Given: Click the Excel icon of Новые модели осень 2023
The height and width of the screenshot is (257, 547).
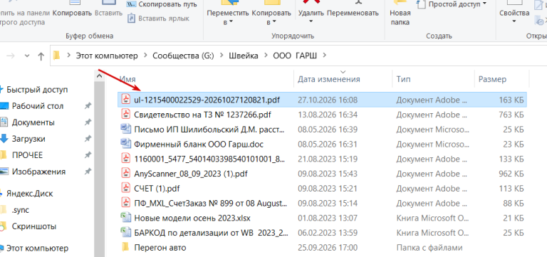Looking at the screenshot, I should (125, 218).
